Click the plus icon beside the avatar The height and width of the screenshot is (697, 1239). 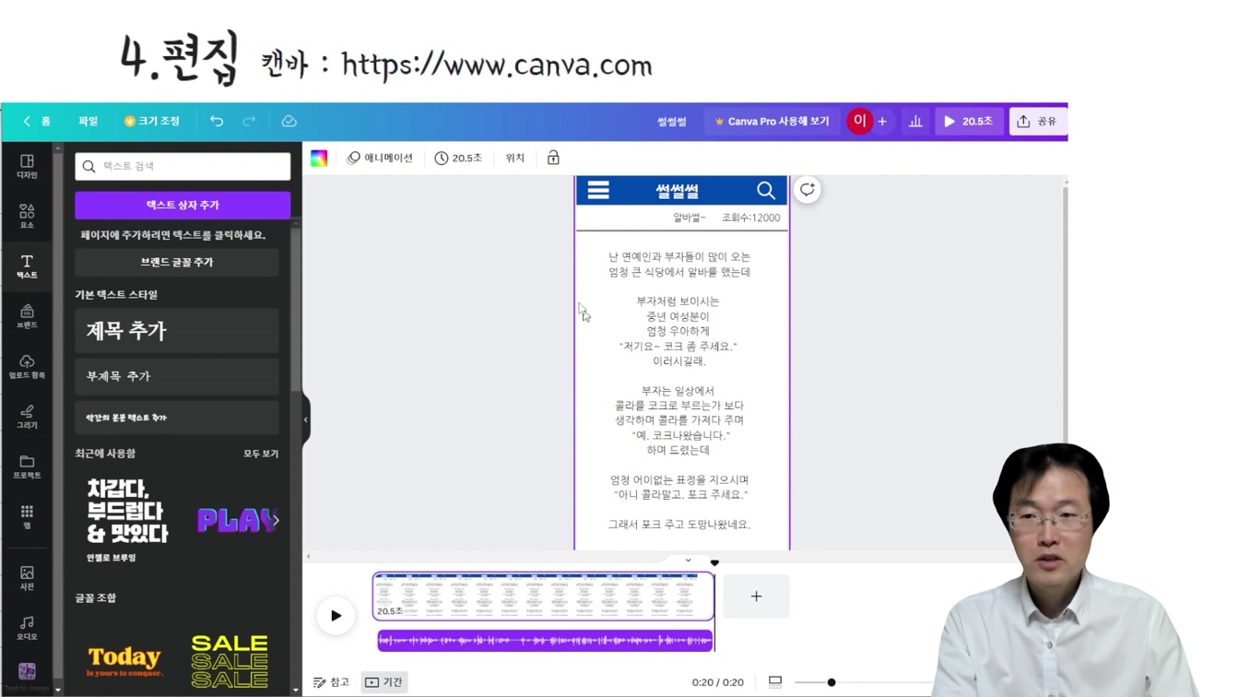coord(882,121)
